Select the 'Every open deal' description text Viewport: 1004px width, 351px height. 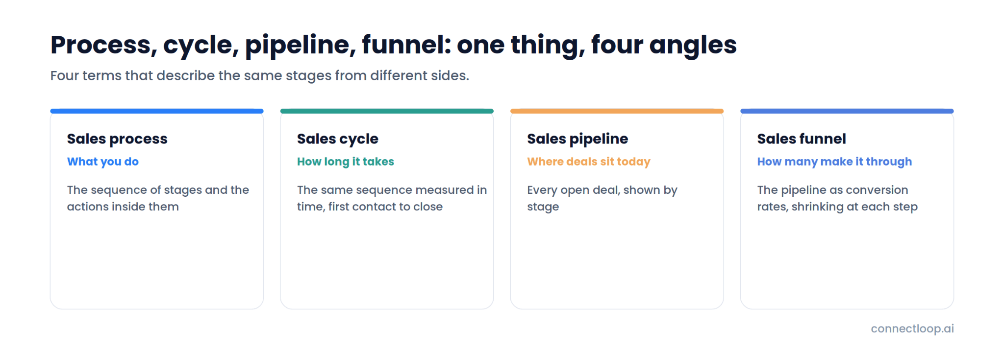click(x=602, y=198)
